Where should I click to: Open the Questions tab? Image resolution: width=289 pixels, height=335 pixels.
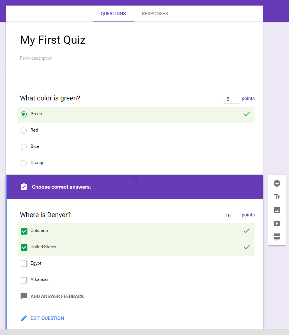tap(113, 14)
